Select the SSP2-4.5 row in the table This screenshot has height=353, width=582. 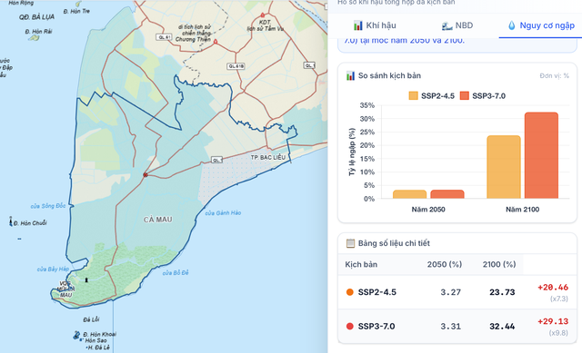(x=457, y=292)
